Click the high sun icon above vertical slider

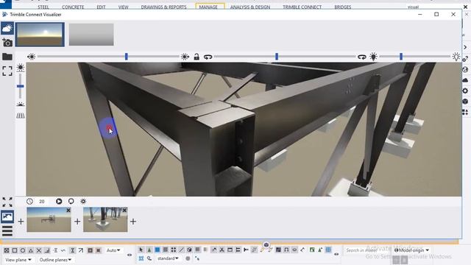point(21,68)
